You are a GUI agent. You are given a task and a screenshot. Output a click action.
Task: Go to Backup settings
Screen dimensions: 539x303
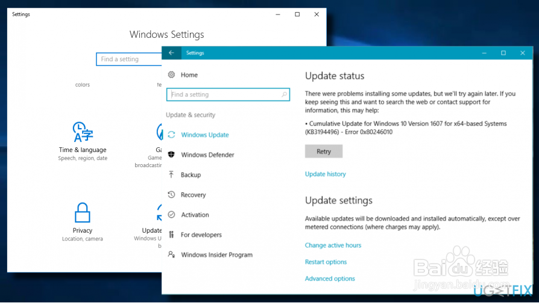[x=191, y=175]
